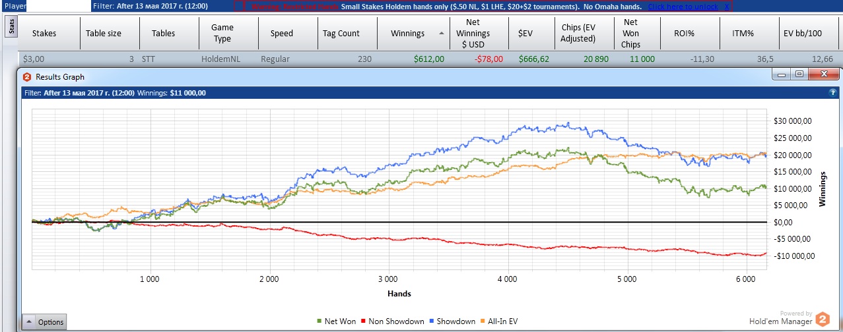Click the Player name input field

[x=57, y=7]
